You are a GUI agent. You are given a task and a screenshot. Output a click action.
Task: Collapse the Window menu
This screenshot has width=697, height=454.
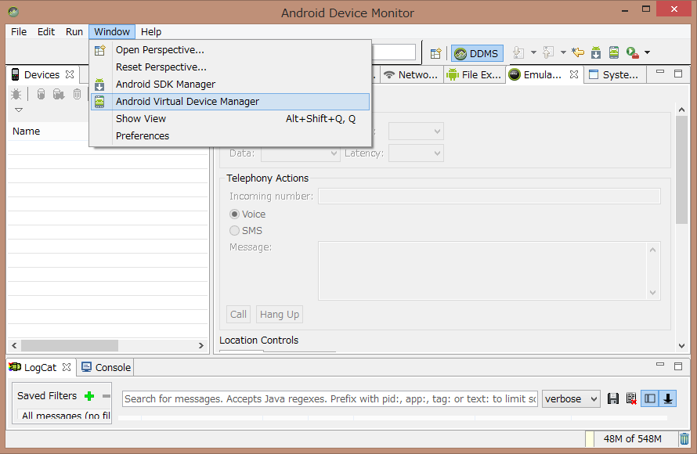(112, 32)
